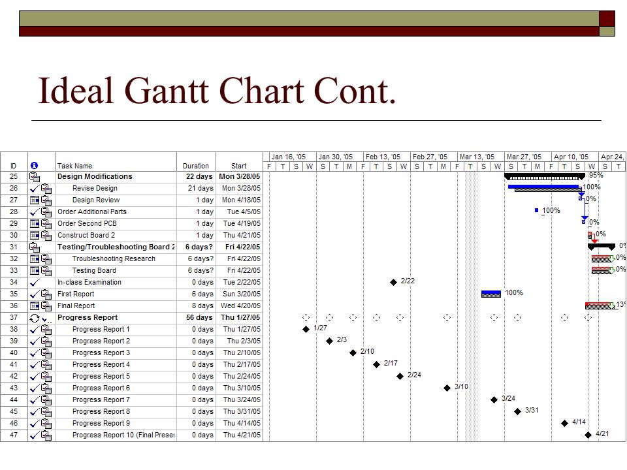Click the notes icon in row 31
The image size is (627, 470).
click(35, 247)
